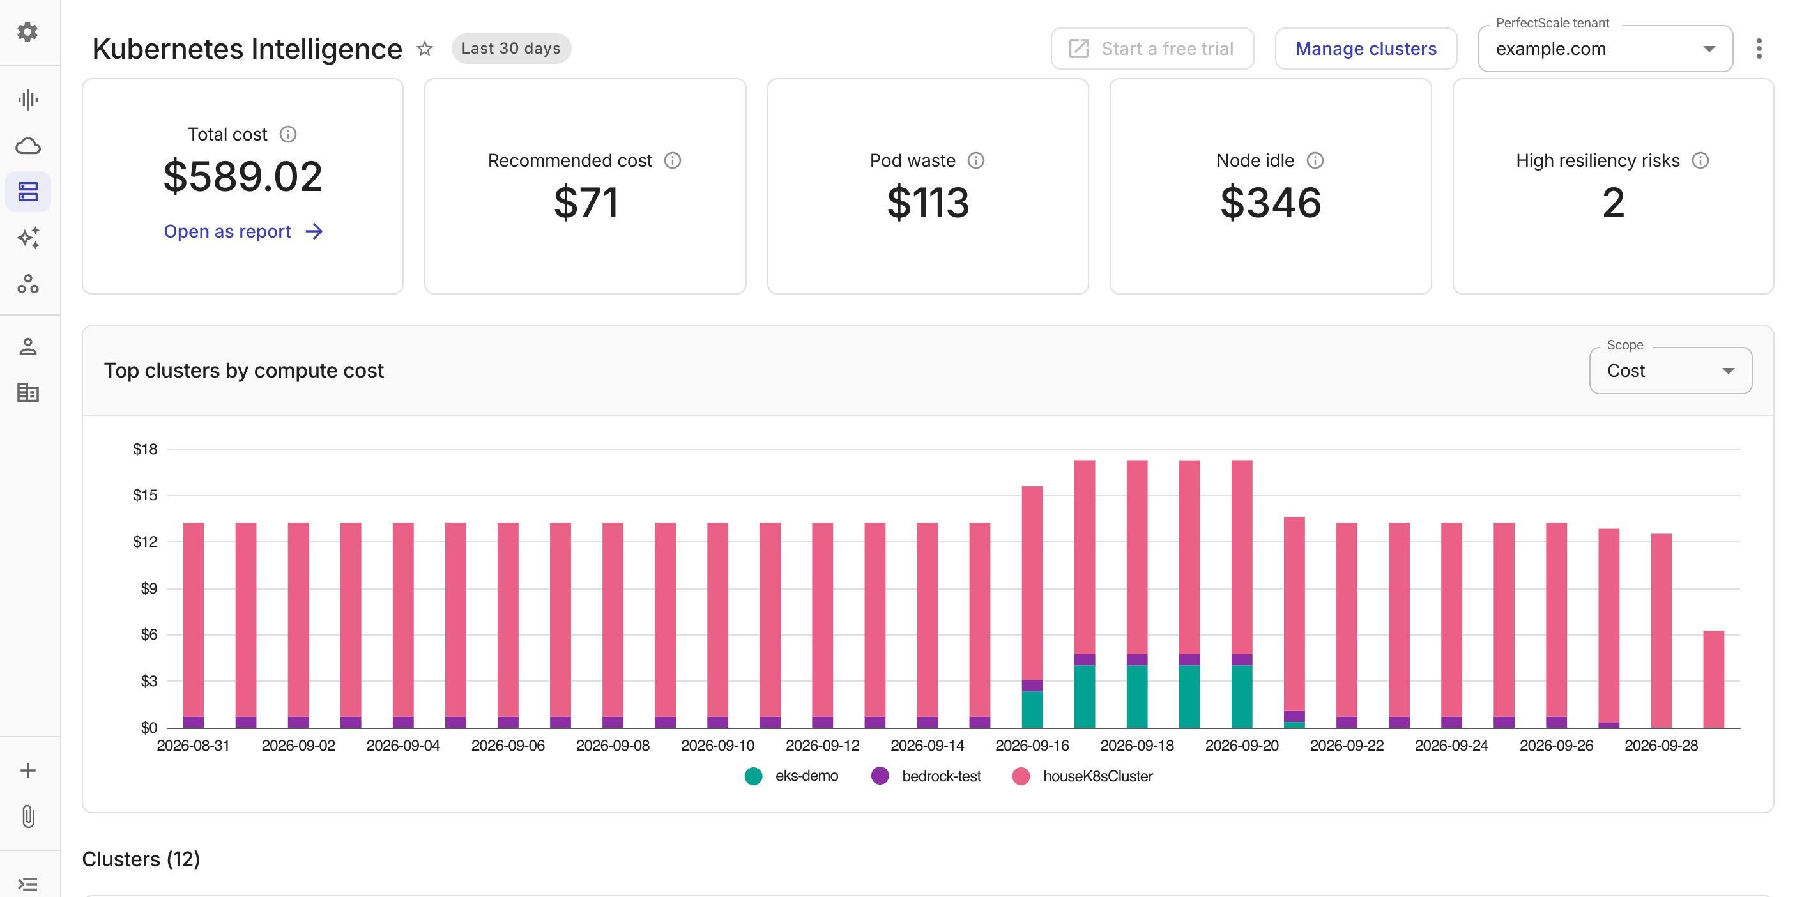Click the paperclip attachment icon in sidebar
Image resolution: width=1818 pixels, height=897 pixels.
coord(27,816)
